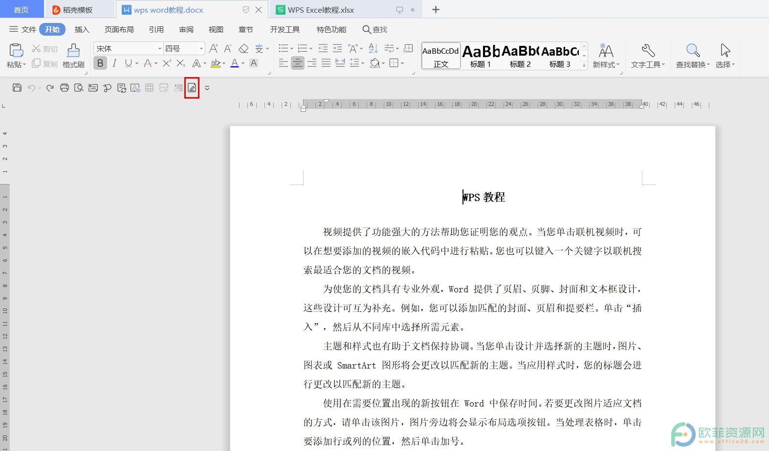This screenshot has height=451, width=769.
Task: Increase font size with the A+ icon
Action: tap(214, 48)
